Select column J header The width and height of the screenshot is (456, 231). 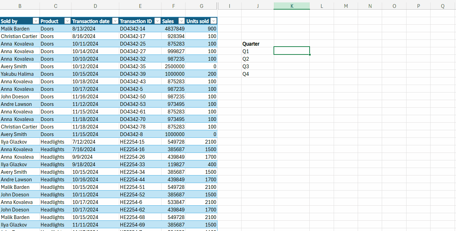(257, 6)
